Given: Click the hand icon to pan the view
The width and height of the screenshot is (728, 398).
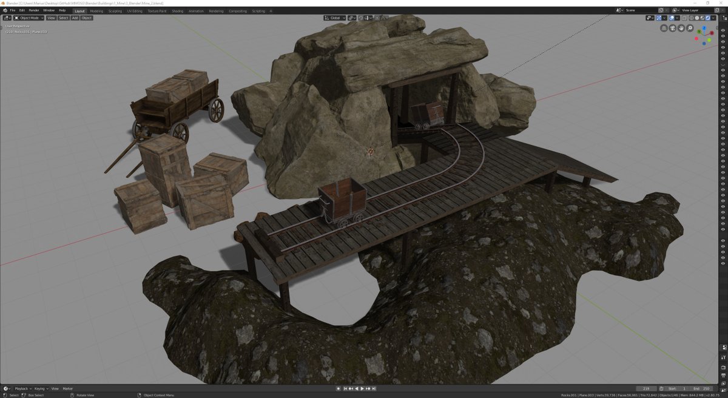Looking at the screenshot, I should 681,28.
